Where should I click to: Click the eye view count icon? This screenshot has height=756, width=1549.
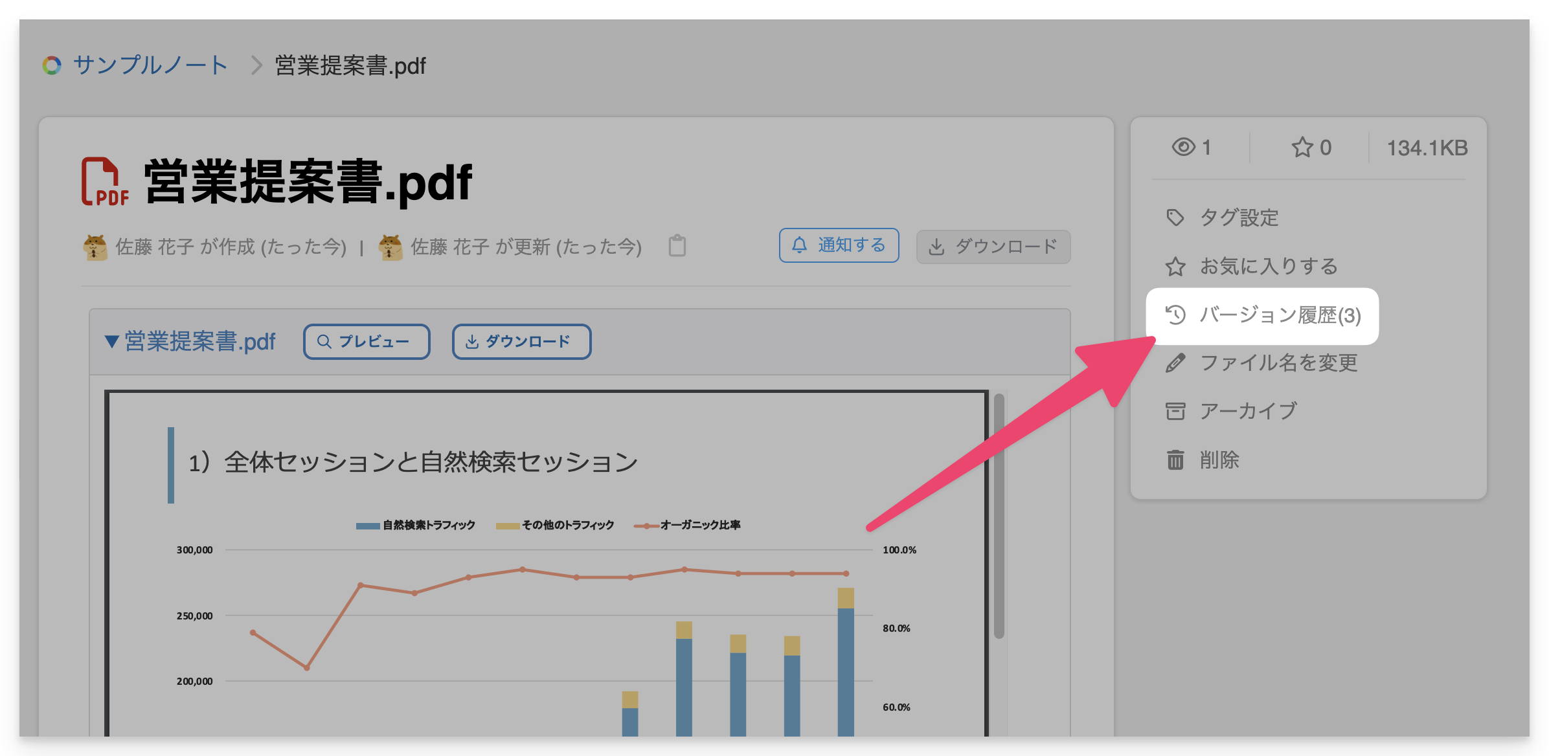(x=1184, y=147)
